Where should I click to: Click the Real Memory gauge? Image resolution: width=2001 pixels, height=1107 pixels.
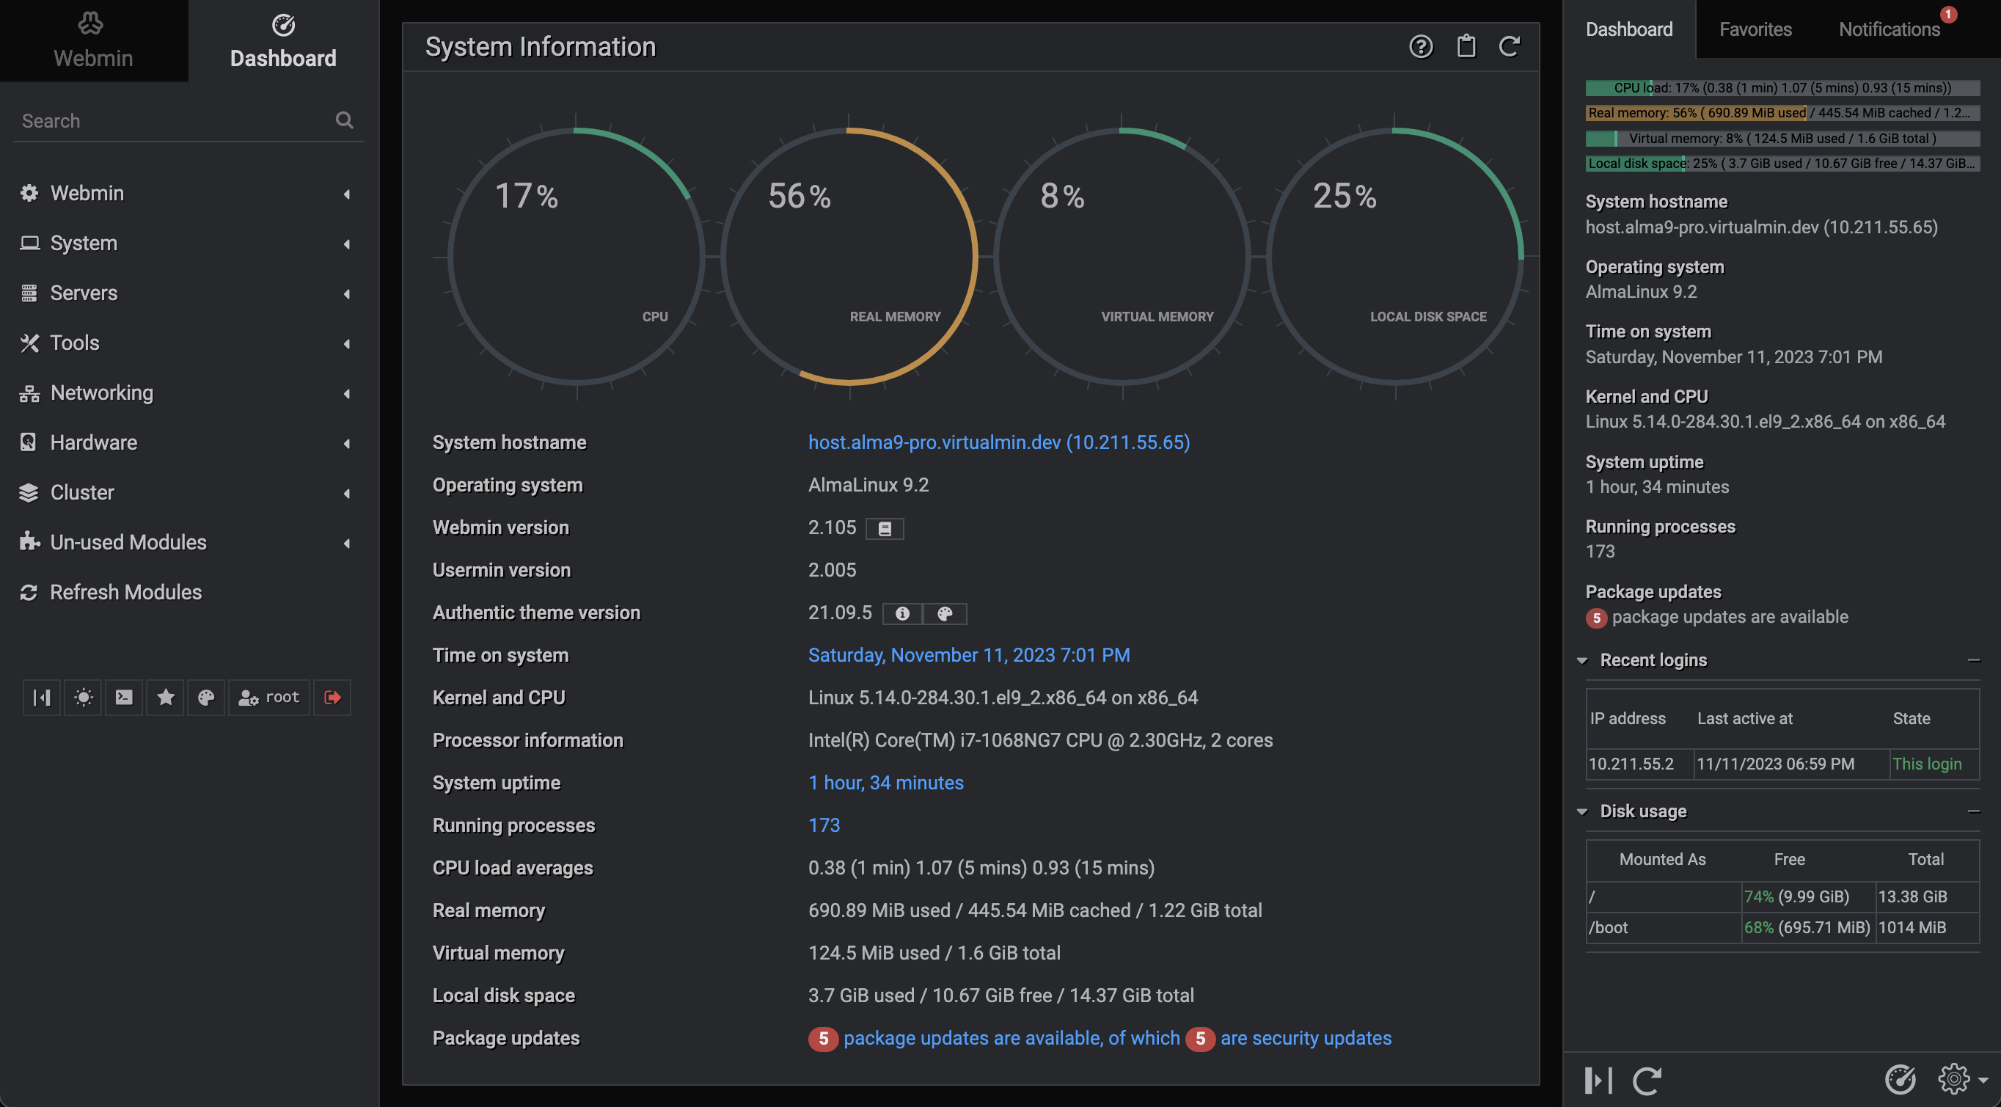tap(849, 256)
